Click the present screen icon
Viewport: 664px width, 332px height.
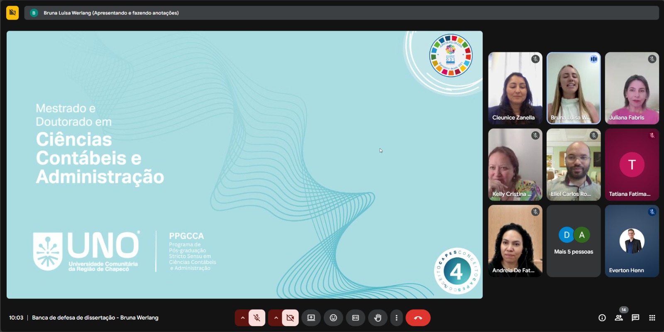(x=311, y=318)
